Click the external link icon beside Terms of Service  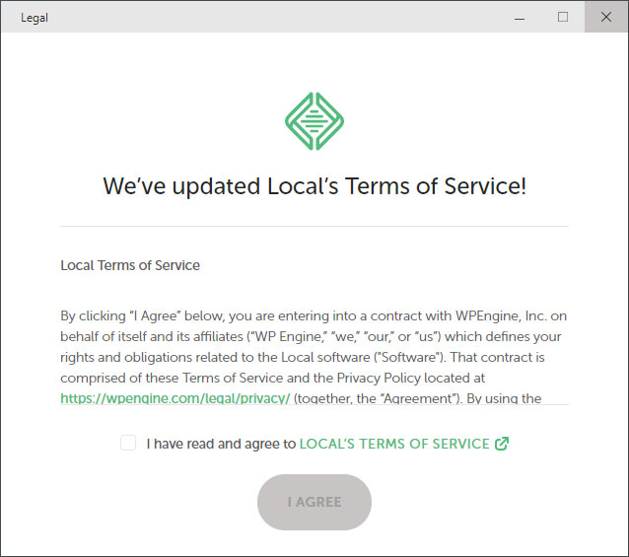pos(502,444)
